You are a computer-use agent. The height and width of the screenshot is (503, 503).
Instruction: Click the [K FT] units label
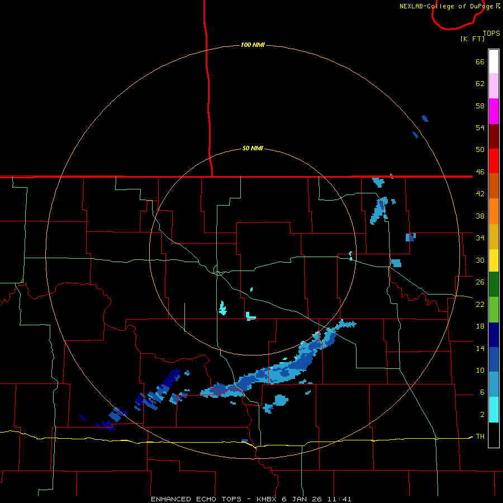click(x=472, y=39)
